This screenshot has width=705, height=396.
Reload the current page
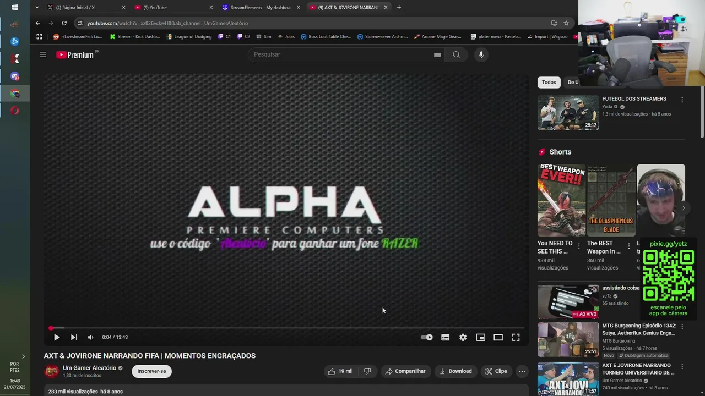[64, 23]
